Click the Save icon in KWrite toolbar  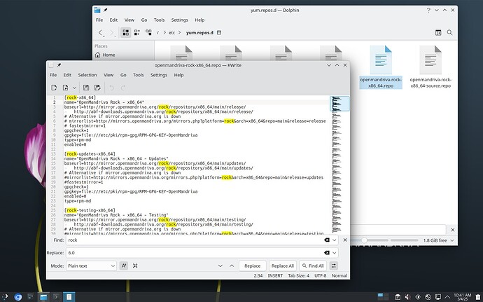[86, 88]
